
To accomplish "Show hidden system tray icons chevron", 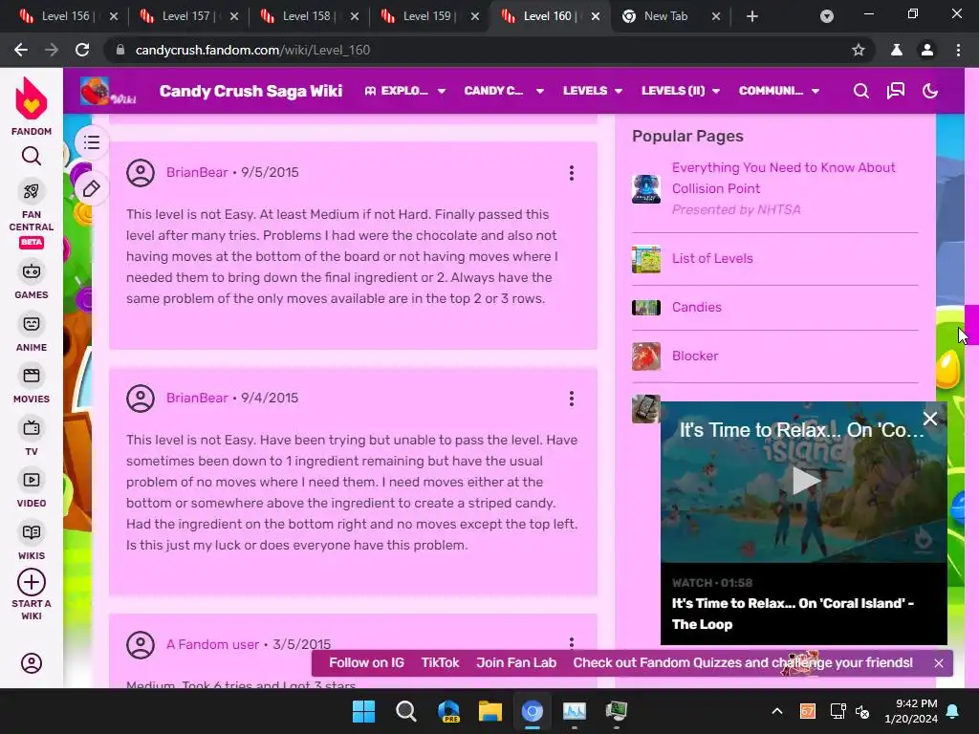I will [x=777, y=711].
